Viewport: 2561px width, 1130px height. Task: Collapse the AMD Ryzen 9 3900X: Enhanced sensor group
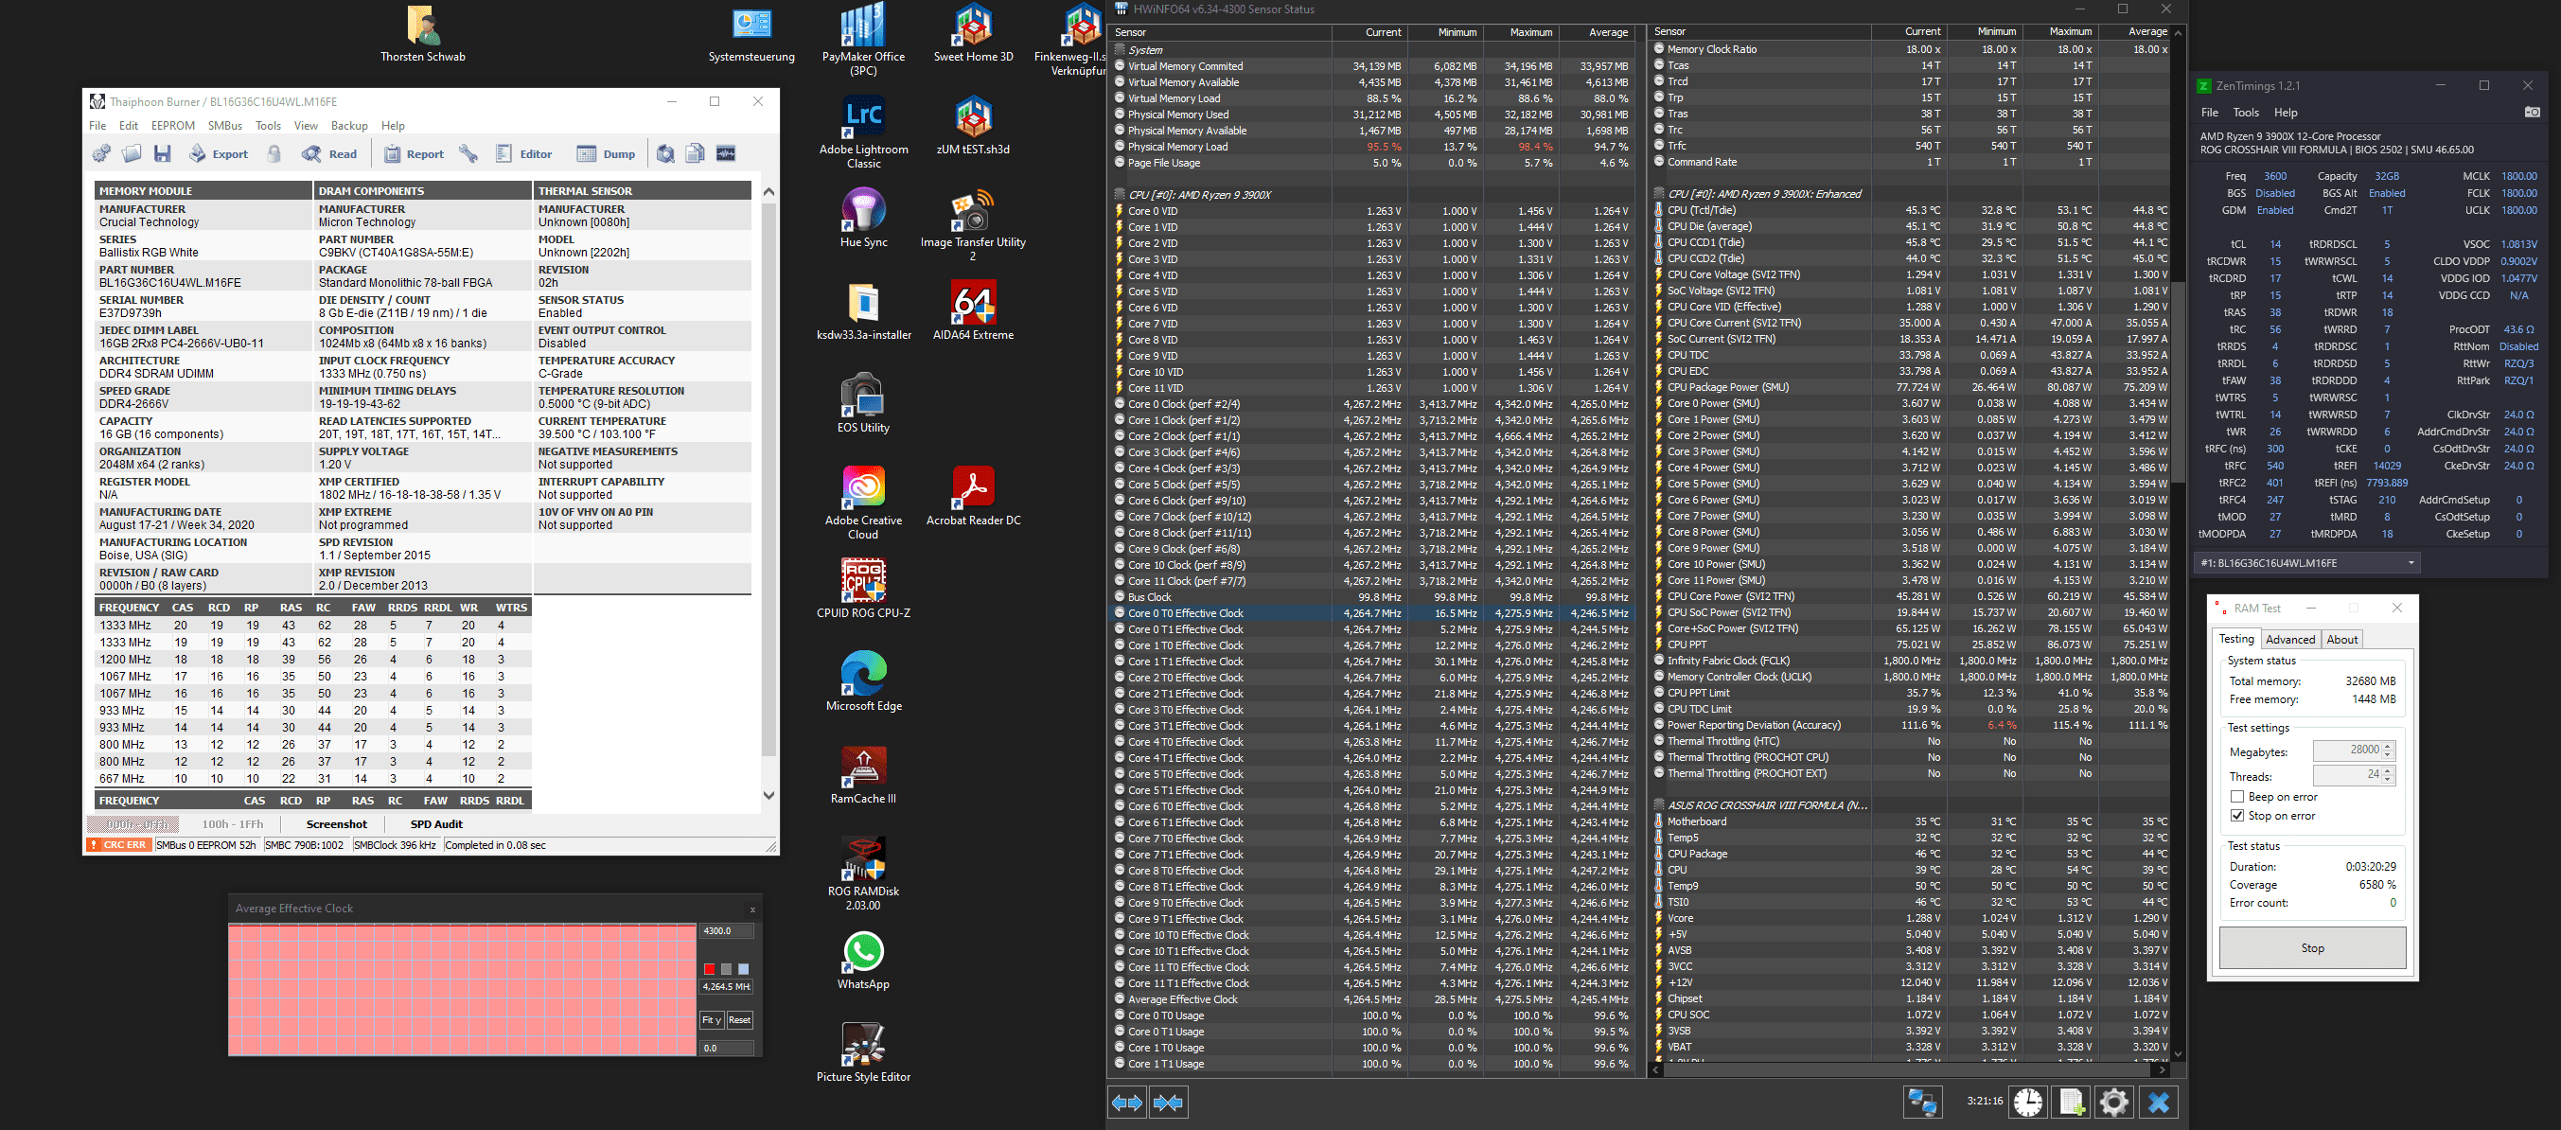pyautogui.click(x=1659, y=194)
